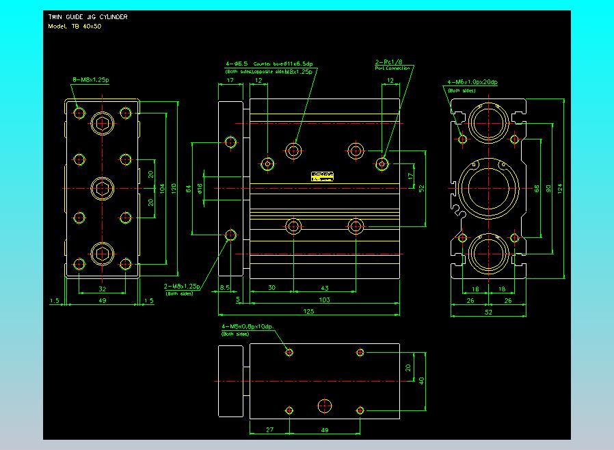Click the '2-M8x1.25p' leader label
The image size is (614, 450).
click(x=181, y=286)
